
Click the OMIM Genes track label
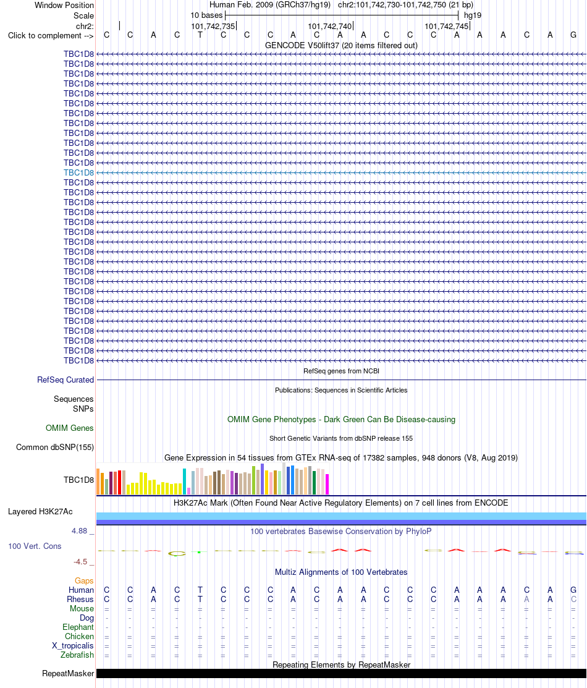click(x=69, y=428)
